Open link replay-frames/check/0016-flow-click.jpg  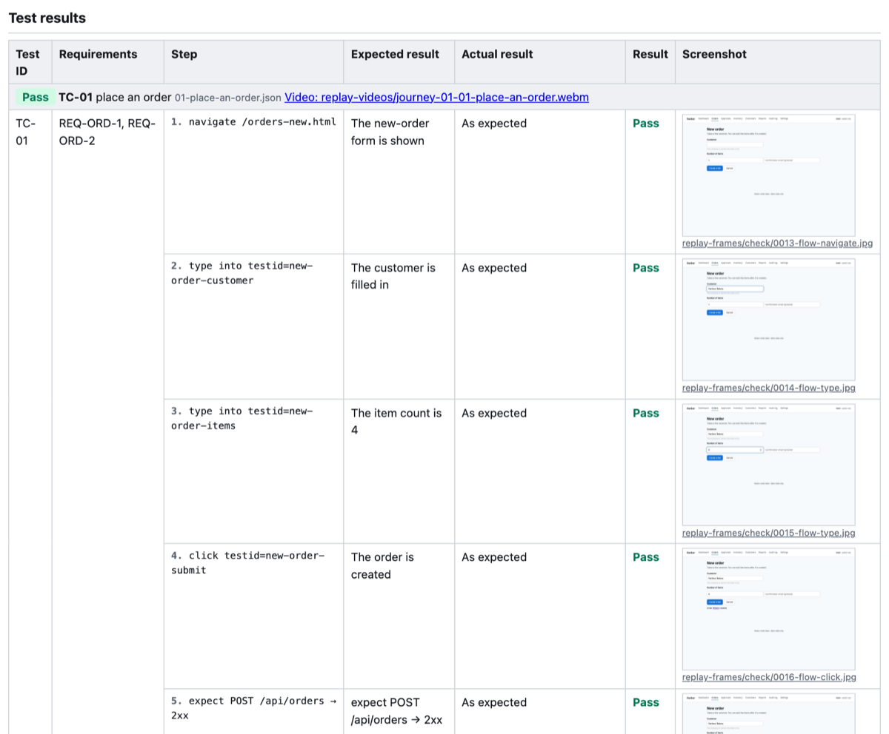[x=769, y=677]
